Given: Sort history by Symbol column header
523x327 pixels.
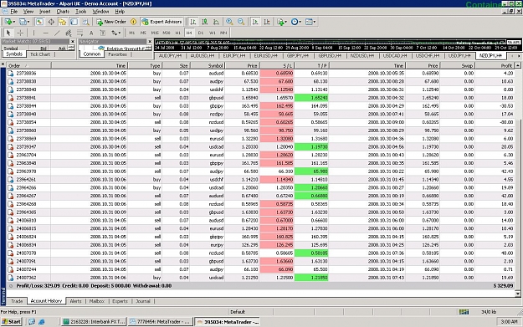Looking at the screenshot, I should (208, 66).
